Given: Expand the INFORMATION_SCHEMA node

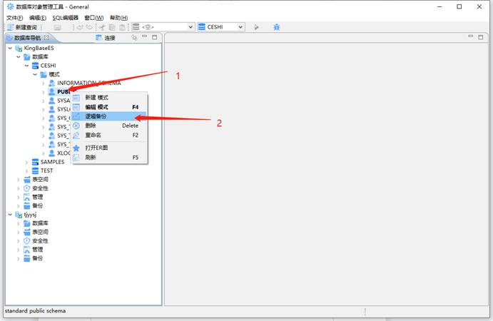Looking at the screenshot, I should tap(44, 83).
